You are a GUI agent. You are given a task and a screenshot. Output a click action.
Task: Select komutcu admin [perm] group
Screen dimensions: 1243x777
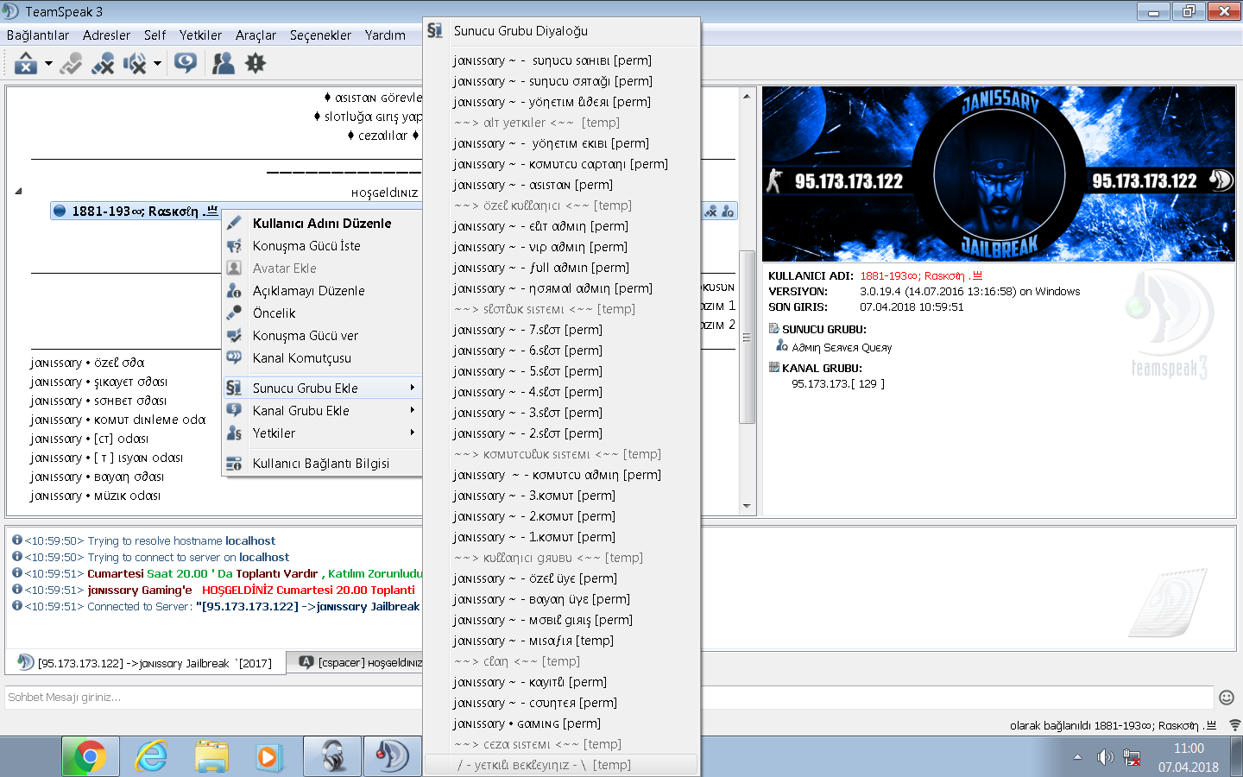[561, 475]
